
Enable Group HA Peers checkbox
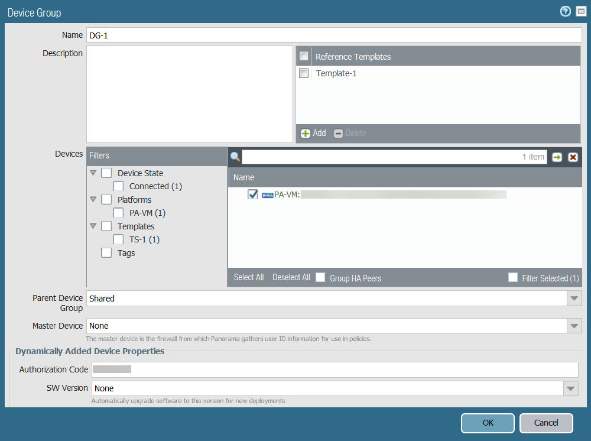pos(320,277)
